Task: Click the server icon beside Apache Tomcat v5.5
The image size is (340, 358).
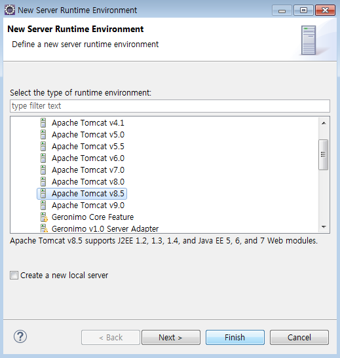Action: pos(43,147)
